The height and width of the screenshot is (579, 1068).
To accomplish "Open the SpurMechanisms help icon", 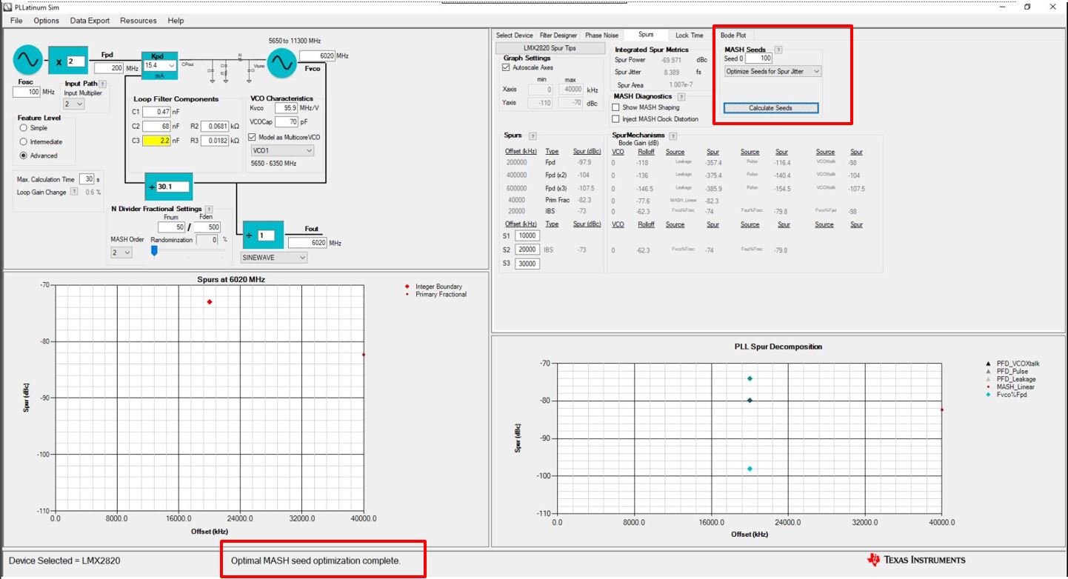I will tap(672, 136).
